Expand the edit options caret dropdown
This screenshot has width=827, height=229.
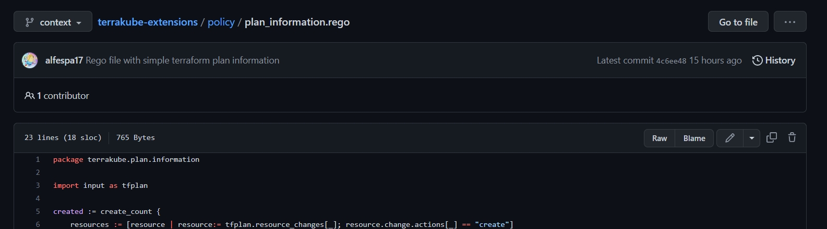(752, 138)
